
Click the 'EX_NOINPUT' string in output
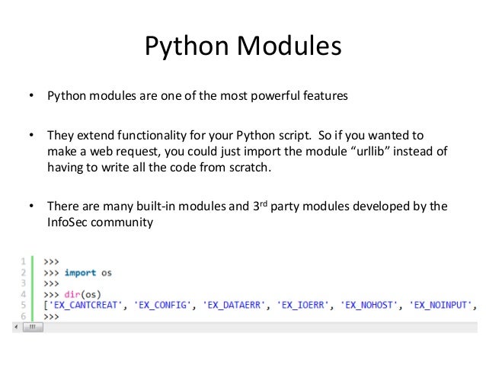(x=440, y=305)
